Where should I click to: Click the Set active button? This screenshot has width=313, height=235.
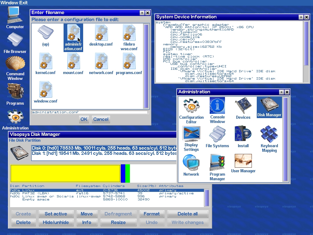pos(56,214)
